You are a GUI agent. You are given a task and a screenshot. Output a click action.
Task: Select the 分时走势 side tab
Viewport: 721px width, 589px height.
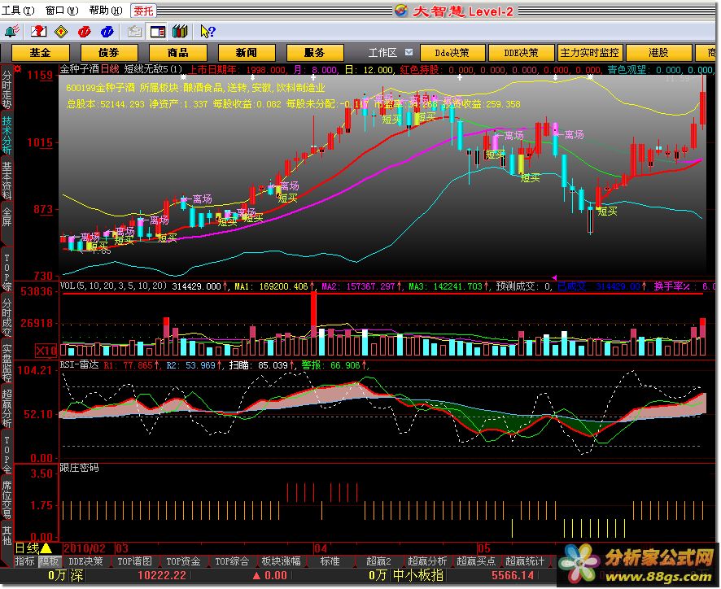pos(7,89)
